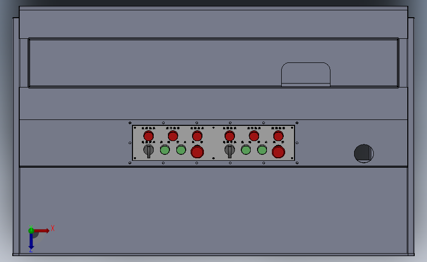Click the first red indicator lamp on left panel
The height and width of the screenshot is (262, 427).
pyautogui.click(x=148, y=136)
